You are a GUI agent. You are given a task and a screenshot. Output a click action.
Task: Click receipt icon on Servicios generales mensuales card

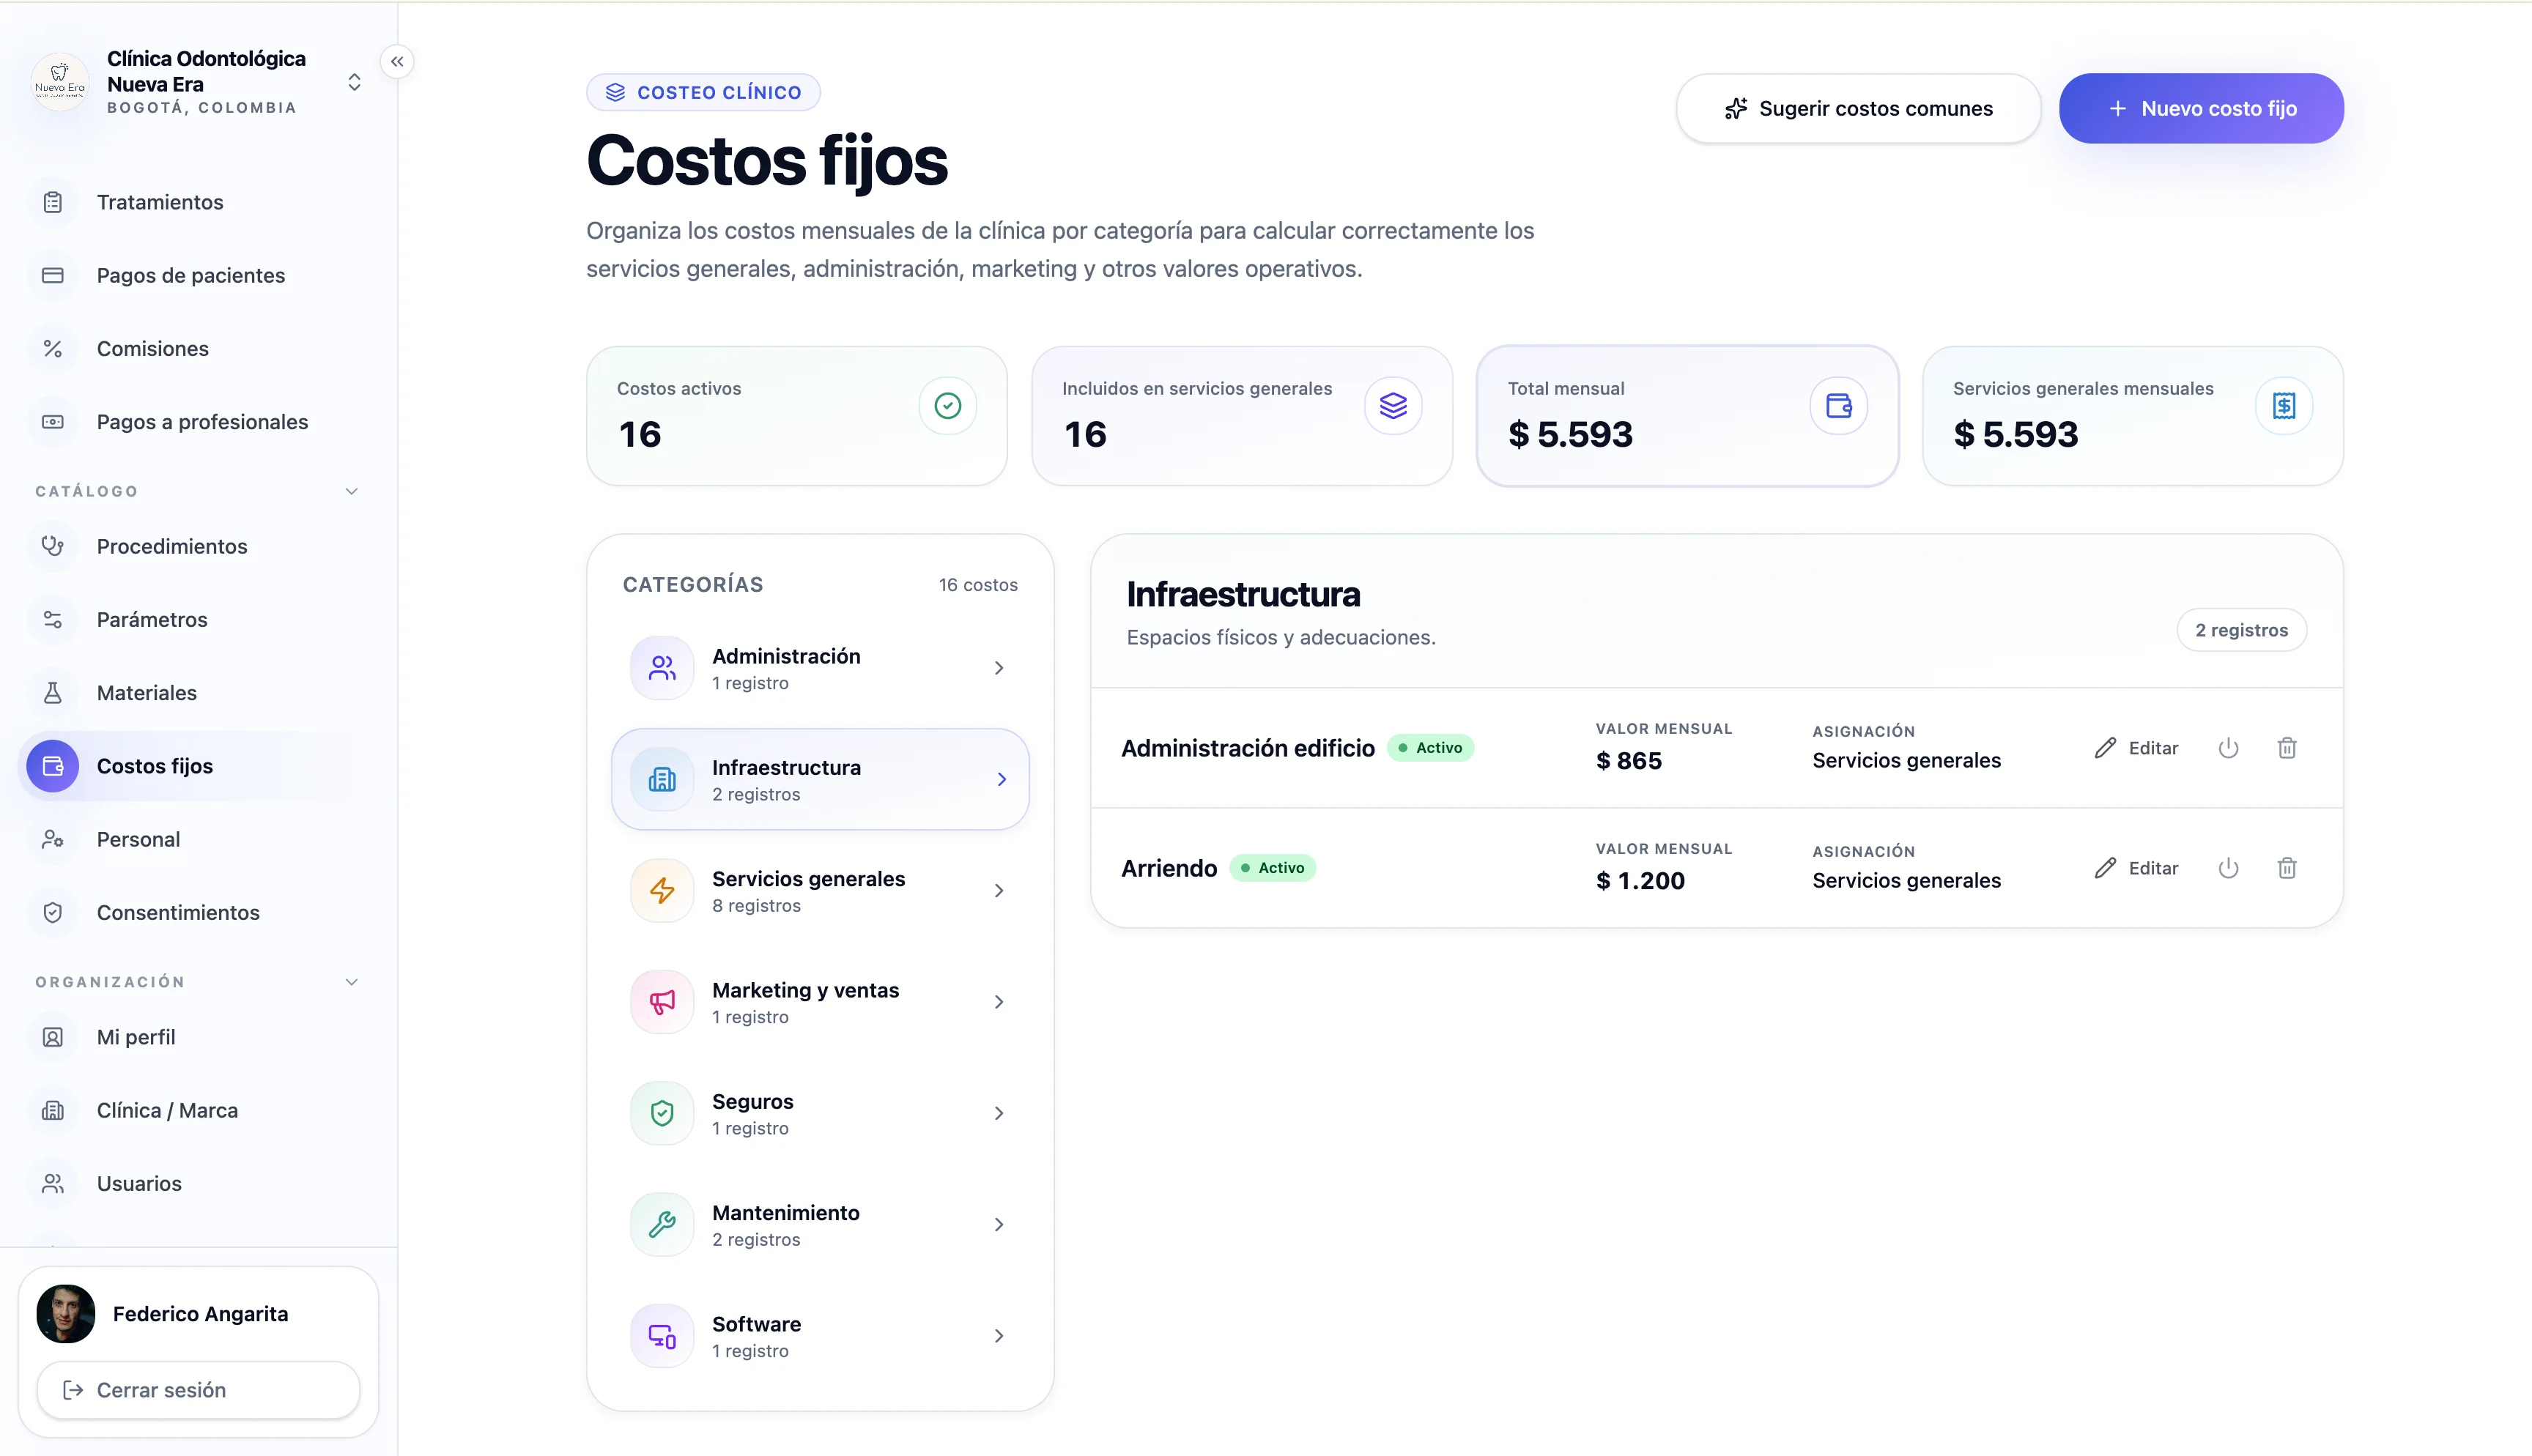click(x=2284, y=405)
